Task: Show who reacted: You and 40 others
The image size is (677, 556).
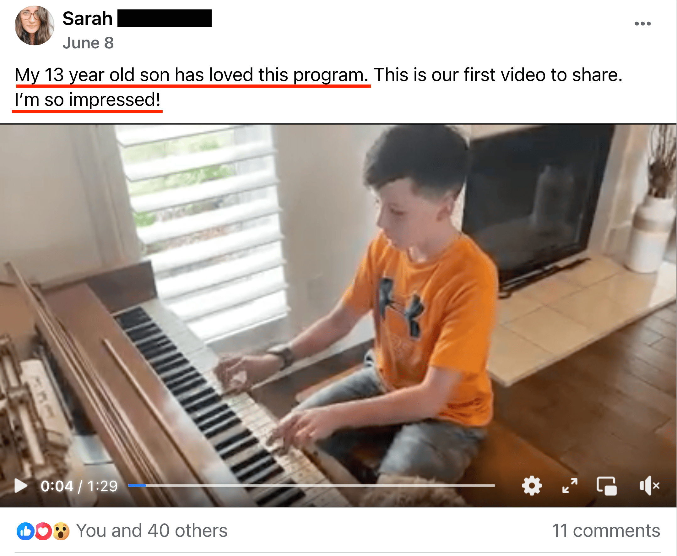Action: 152,530
